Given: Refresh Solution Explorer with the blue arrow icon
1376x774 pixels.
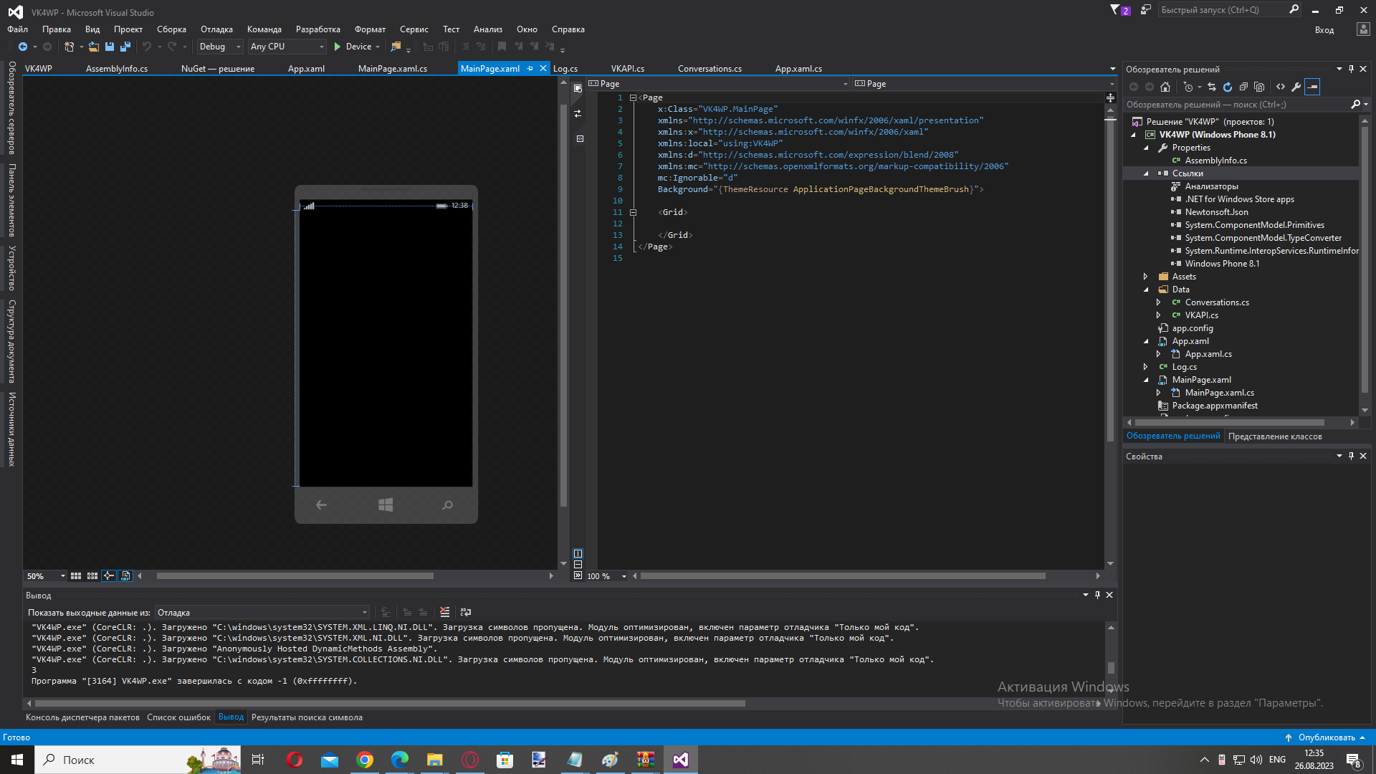Looking at the screenshot, I should pos(1227,87).
